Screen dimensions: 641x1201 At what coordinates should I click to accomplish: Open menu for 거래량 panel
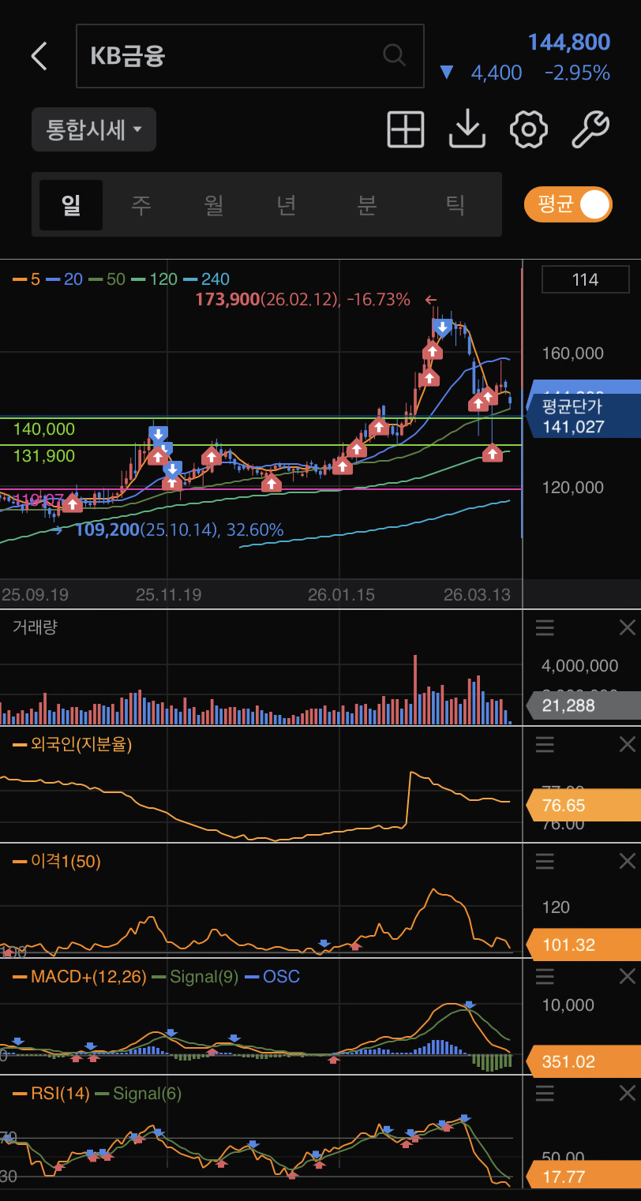click(x=545, y=628)
